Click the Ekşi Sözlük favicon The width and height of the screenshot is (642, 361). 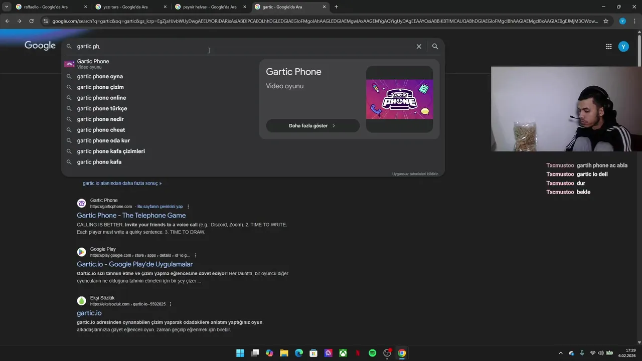point(81,300)
